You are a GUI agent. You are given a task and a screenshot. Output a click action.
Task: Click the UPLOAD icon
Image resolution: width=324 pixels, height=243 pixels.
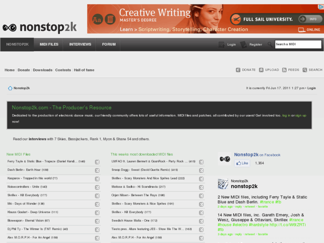261,70
